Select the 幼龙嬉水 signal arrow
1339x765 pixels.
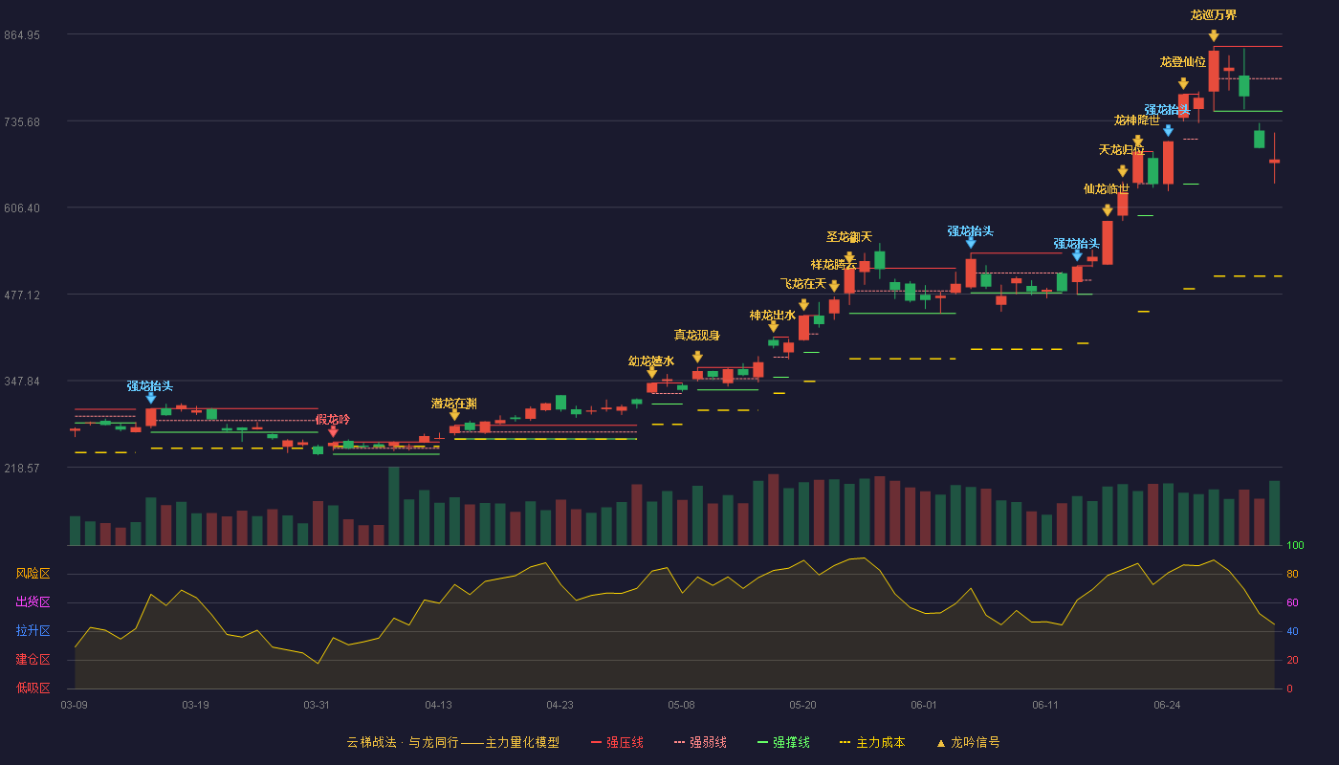(652, 373)
